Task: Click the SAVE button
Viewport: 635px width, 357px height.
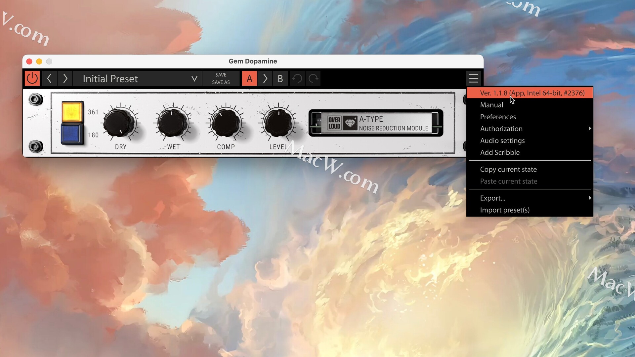Action: tap(221, 75)
